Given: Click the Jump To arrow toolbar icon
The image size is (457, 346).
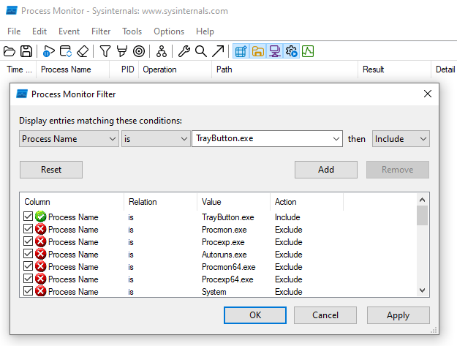Looking at the screenshot, I should (x=218, y=51).
